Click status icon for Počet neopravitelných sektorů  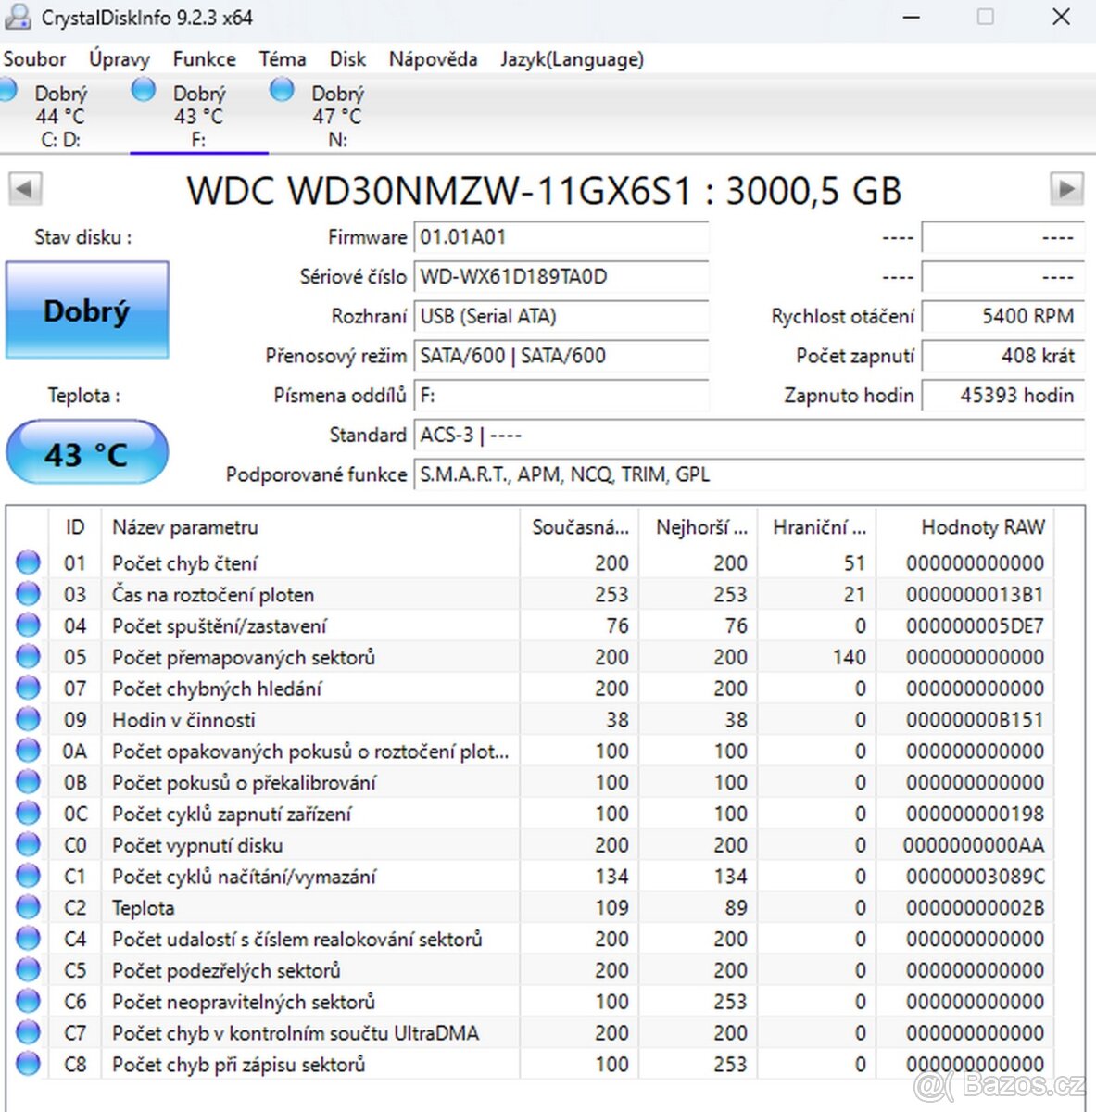29,1002
